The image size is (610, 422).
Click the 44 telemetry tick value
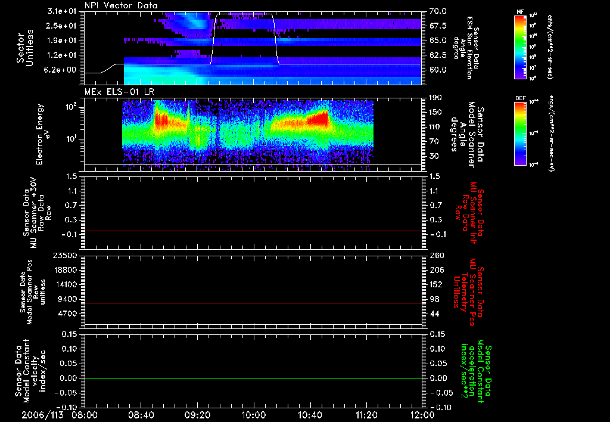click(434, 314)
